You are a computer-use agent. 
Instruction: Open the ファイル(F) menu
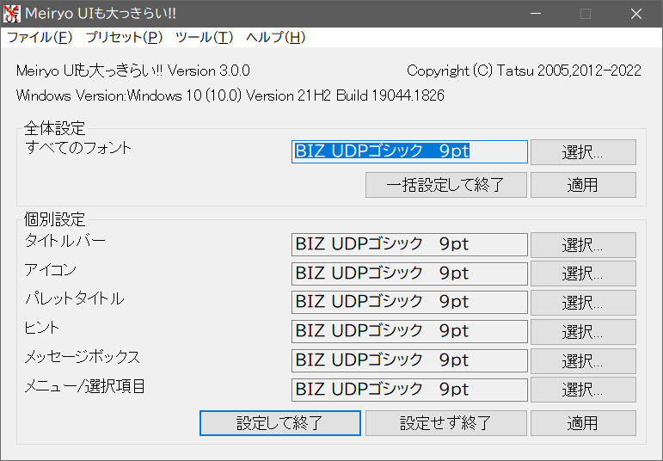(40, 37)
